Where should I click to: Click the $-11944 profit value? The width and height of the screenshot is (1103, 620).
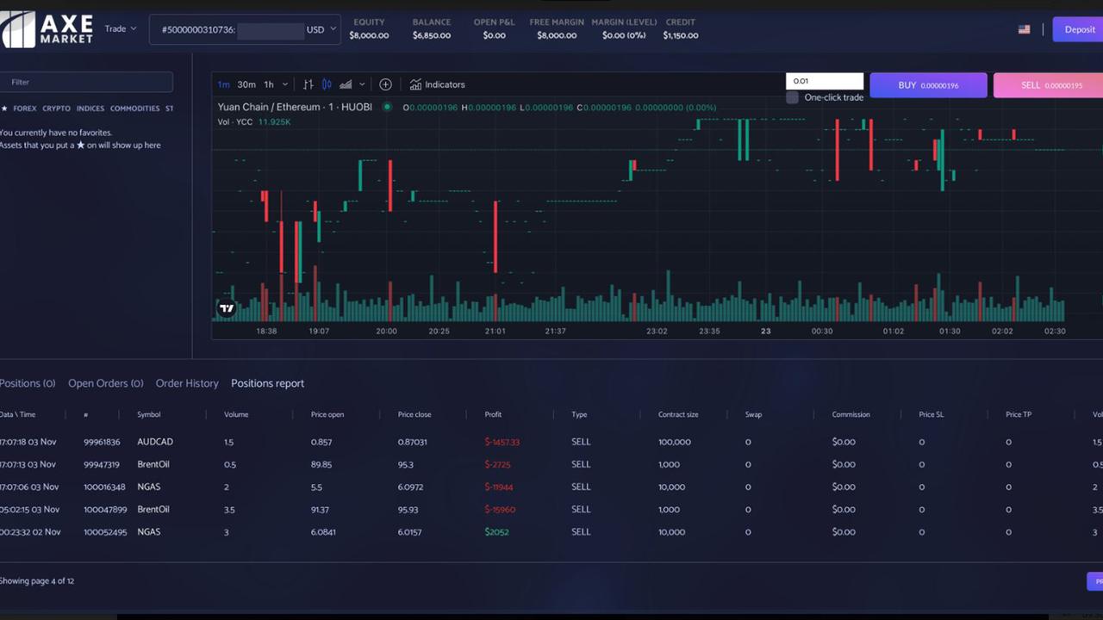click(499, 487)
